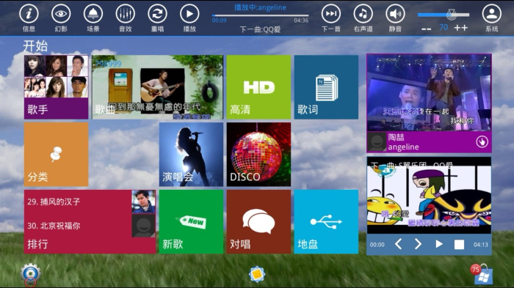The height and width of the screenshot is (288, 514).
Task: Select ranking entry 29. 捕风的汉子
Action: [54, 202]
